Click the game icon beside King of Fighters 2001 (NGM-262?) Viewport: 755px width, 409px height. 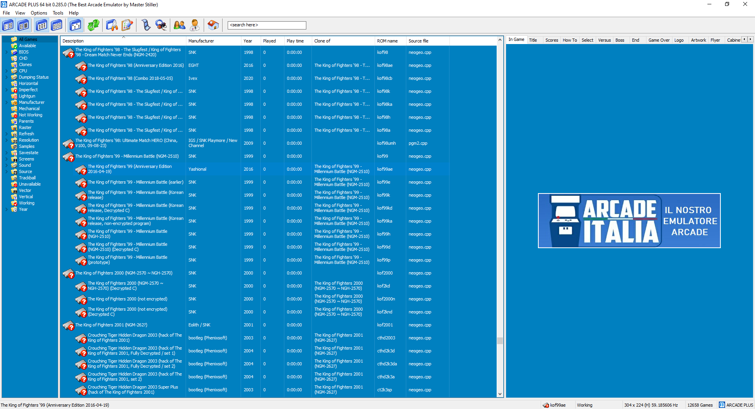tap(68, 325)
